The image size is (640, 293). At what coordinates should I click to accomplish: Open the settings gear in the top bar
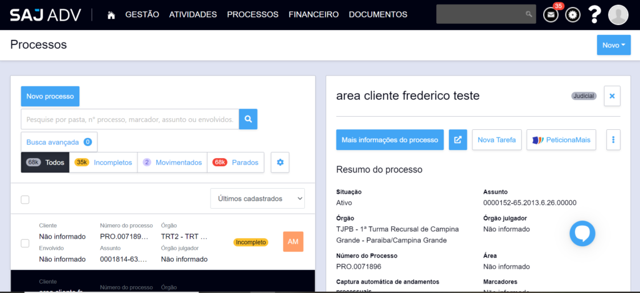[572, 15]
